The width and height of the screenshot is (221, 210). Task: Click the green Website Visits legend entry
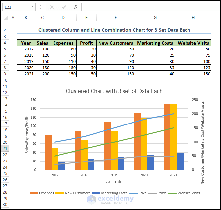click(184, 193)
